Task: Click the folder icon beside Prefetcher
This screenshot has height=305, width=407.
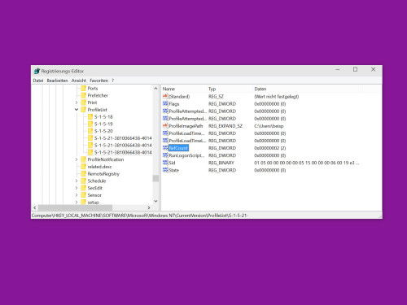Action: click(83, 95)
